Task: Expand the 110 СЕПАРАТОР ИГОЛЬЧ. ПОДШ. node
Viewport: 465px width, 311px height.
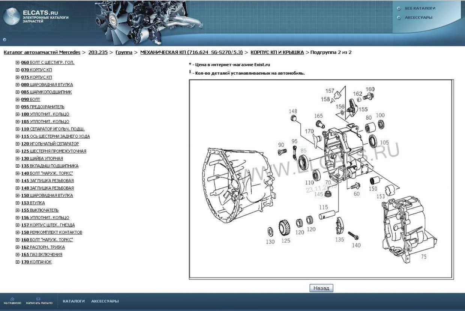Action: click(x=18, y=129)
